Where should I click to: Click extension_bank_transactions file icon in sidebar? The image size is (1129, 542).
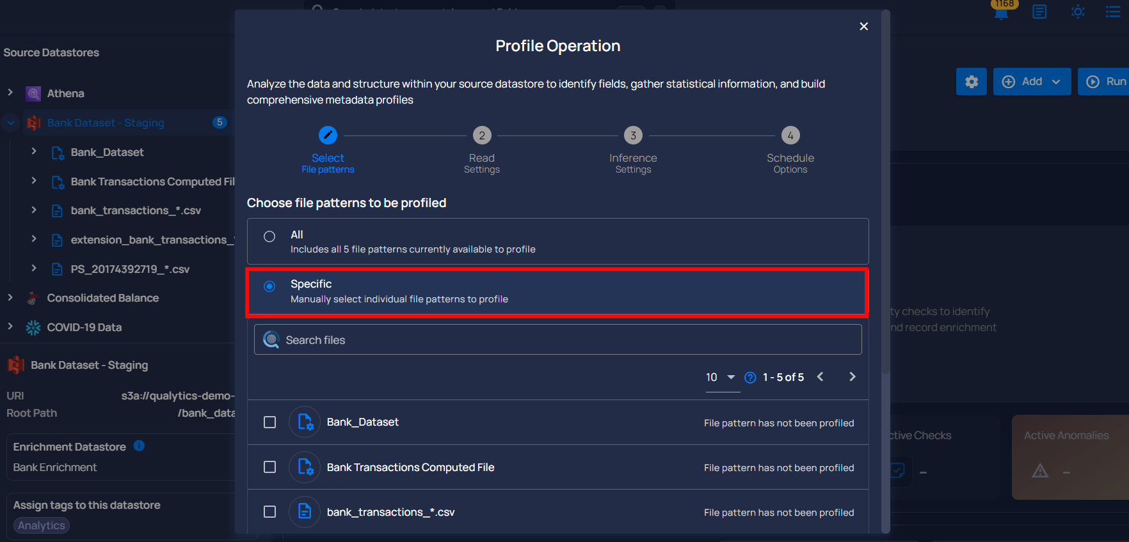[57, 240]
